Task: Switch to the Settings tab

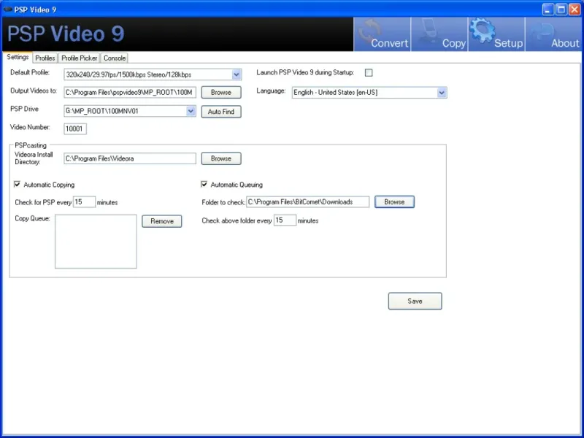Action: tap(18, 58)
